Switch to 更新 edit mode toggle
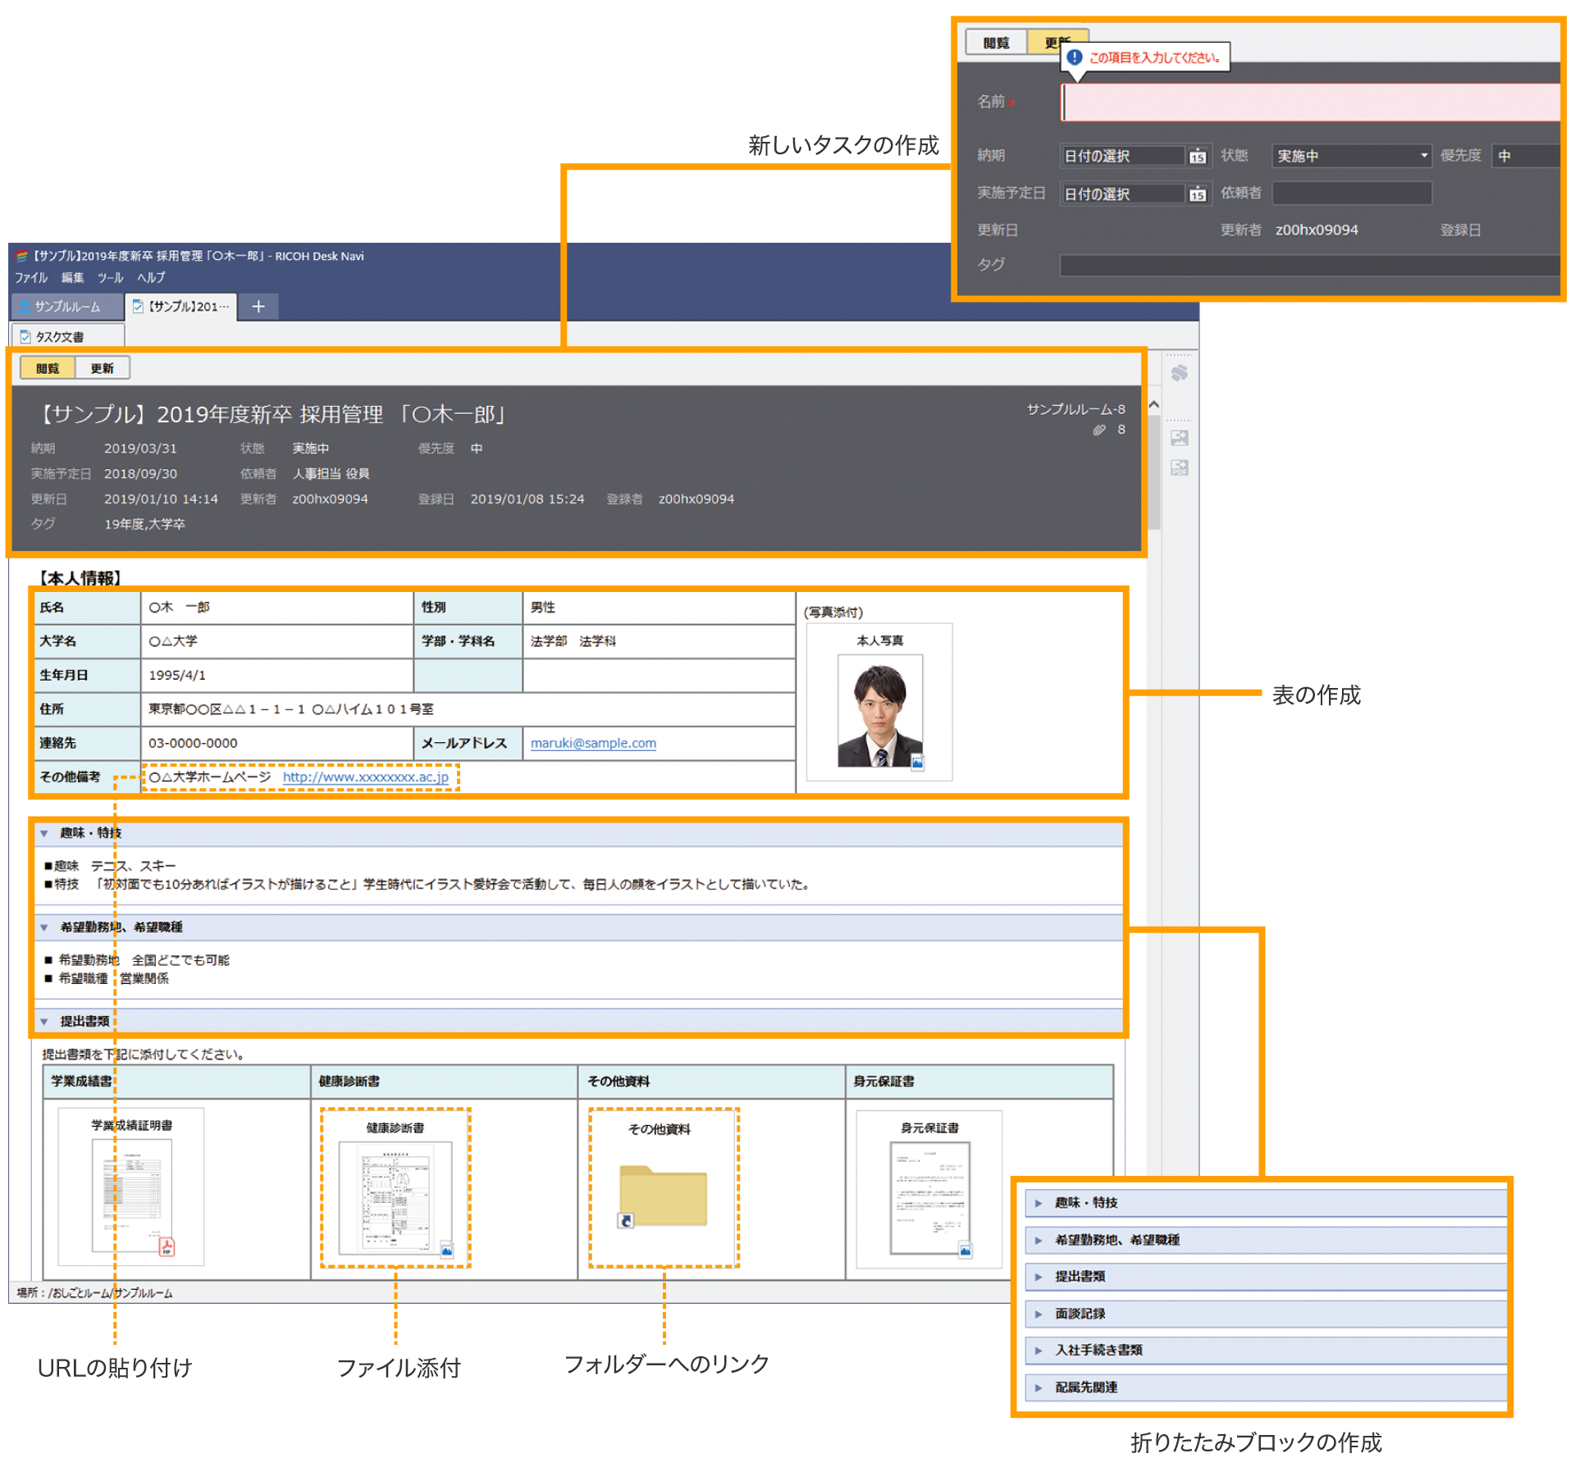The width and height of the screenshot is (1575, 1476). coord(103,368)
